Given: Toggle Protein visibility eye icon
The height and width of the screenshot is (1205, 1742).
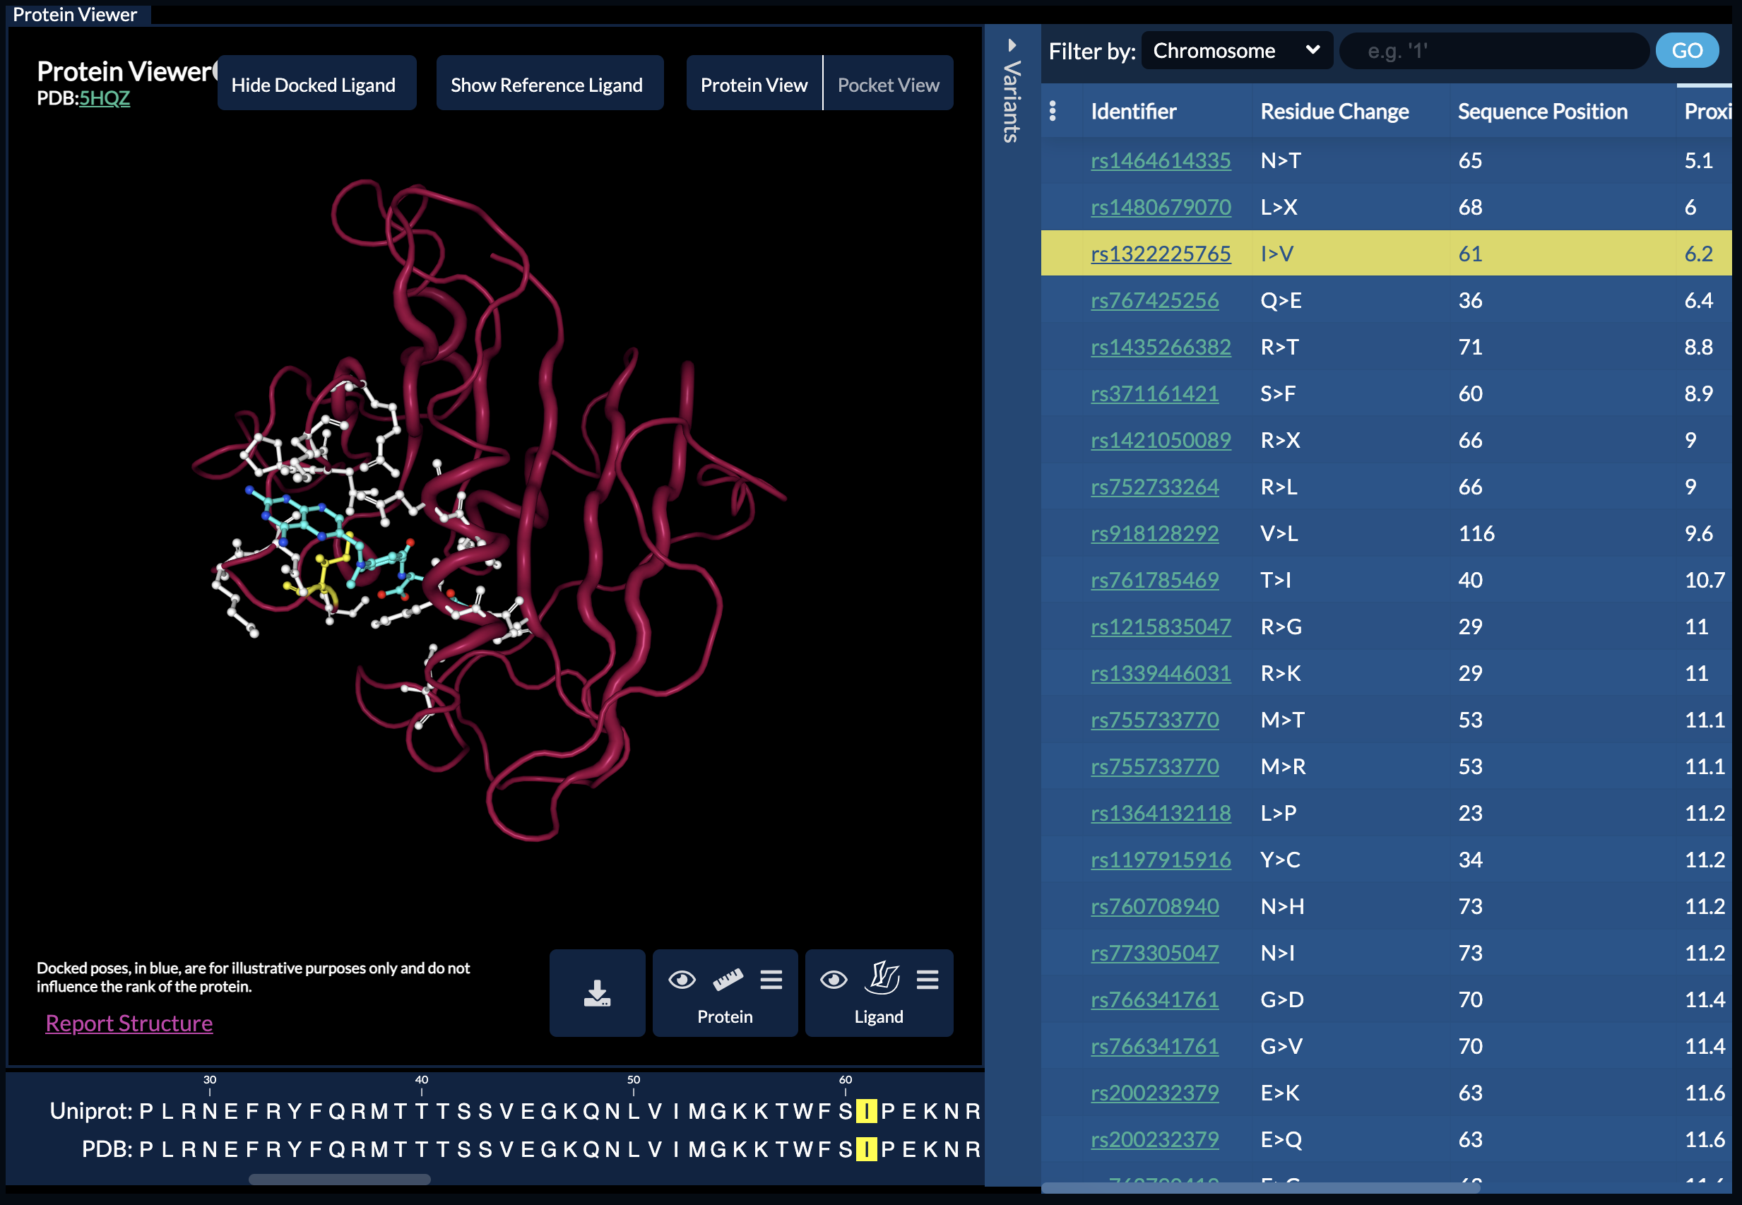Looking at the screenshot, I should tap(682, 980).
